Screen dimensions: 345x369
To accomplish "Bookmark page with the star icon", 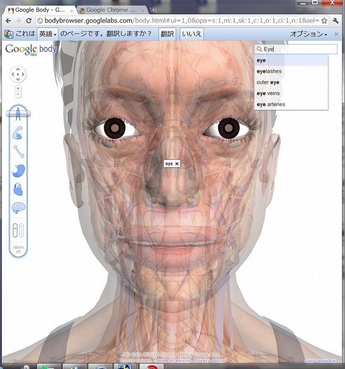I will 324,21.
